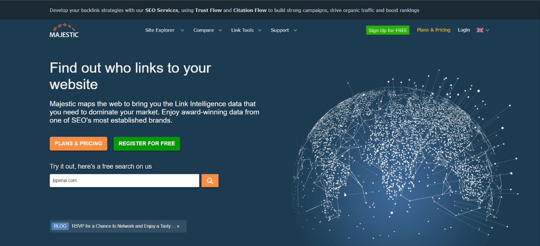Screen dimensions: 540x246
Task: Click the 'Find out who links' heading
Action: 131,76
